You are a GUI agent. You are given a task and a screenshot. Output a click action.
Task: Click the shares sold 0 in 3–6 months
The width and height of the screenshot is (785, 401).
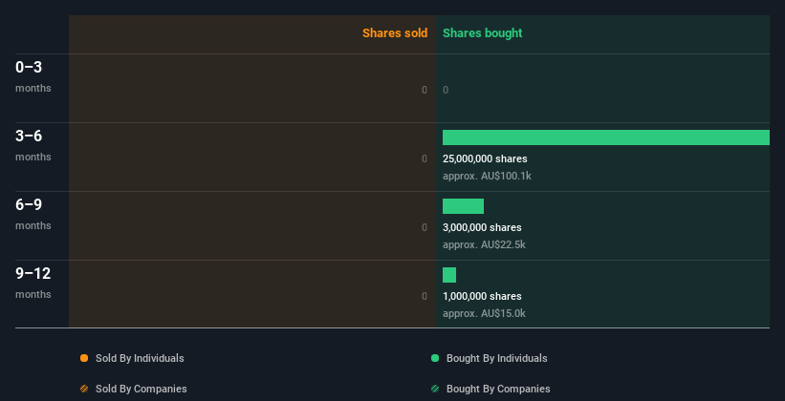tap(425, 159)
